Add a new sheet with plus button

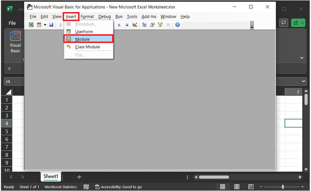[x=79, y=177]
